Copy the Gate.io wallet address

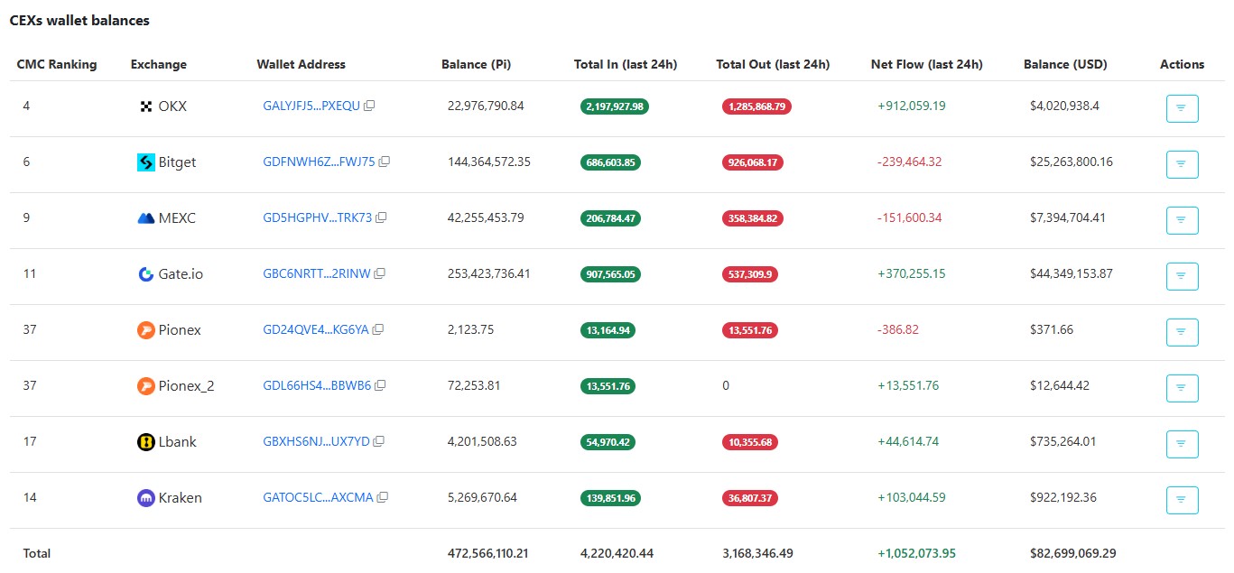[379, 274]
